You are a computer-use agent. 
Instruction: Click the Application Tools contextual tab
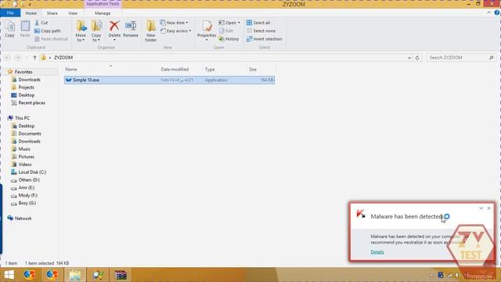pyautogui.click(x=103, y=4)
